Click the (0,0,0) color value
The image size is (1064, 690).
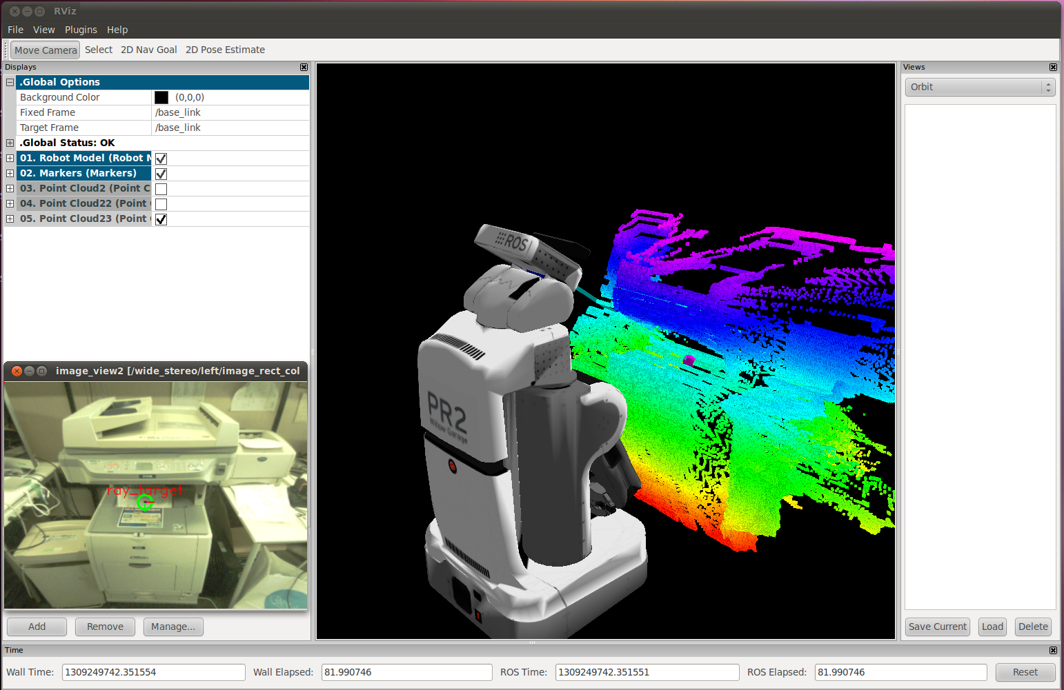tap(190, 97)
